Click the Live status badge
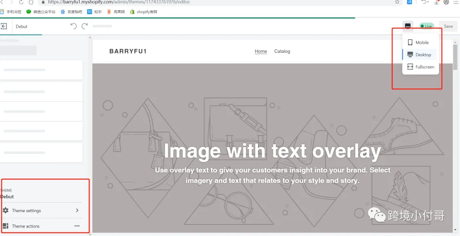This screenshot has width=460, height=236. [426, 26]
